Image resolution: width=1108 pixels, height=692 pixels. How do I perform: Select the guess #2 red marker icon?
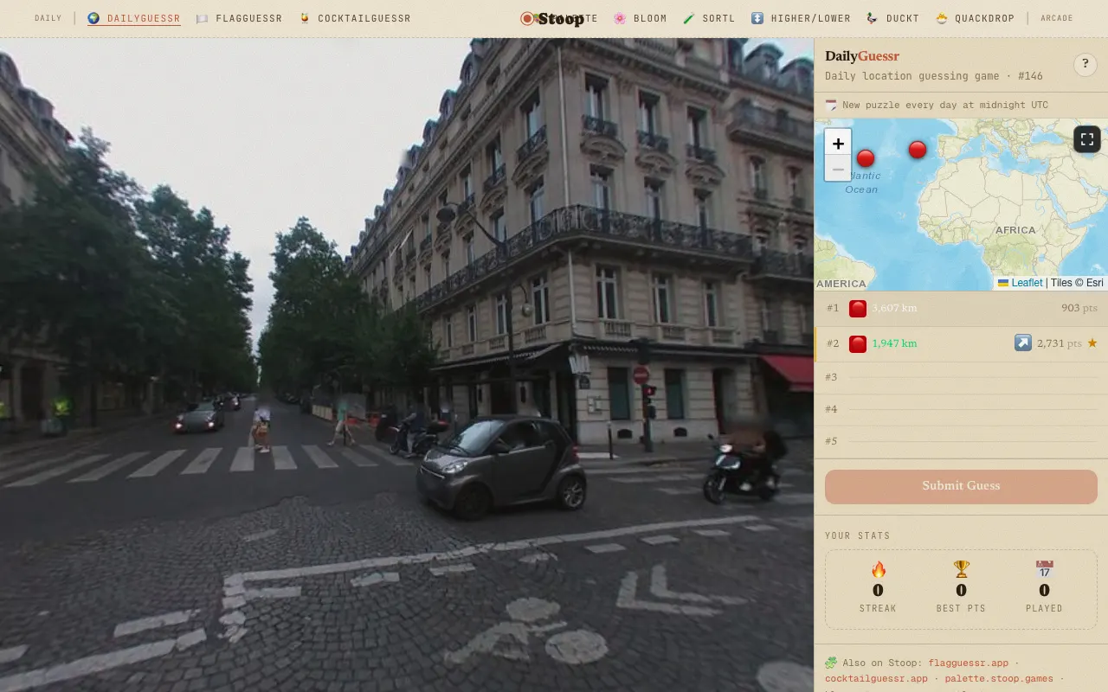(858, 343)
